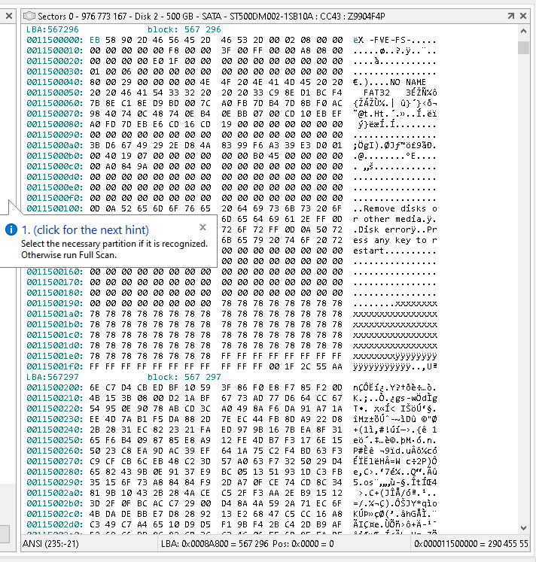This screenshot has width=536, height=562.
Task: Click the vertical scrollbar thumb
Action: tap(523, 47)
